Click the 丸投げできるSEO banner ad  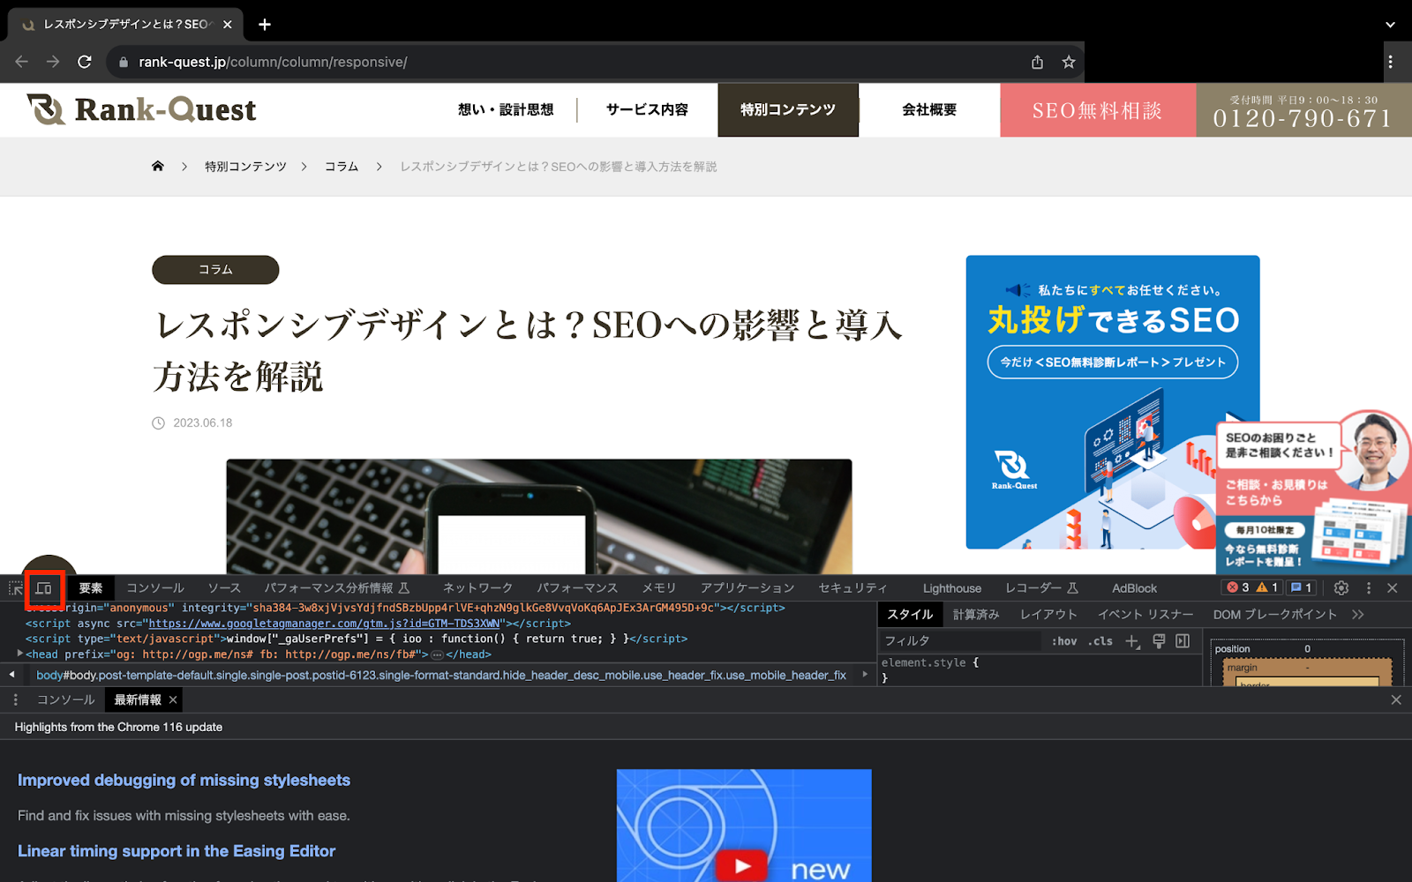pyautogui.click(x=1112, y=401)
